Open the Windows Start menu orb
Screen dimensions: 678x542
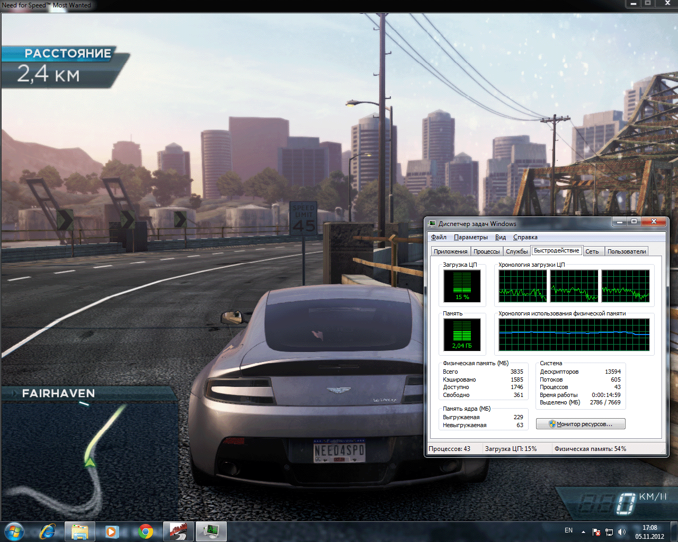point(14,531)
